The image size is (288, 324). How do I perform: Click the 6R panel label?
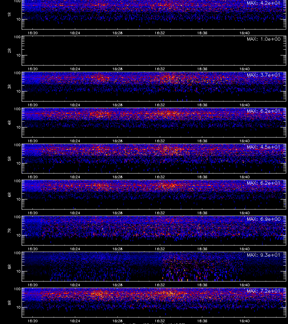(x=9, y=195)
